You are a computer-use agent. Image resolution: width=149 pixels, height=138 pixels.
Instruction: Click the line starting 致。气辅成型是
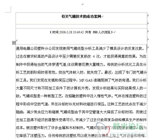tap(81, 96)
